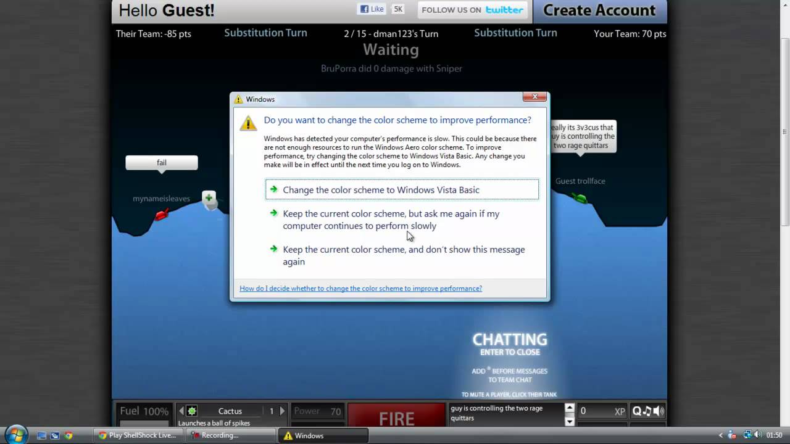
Task: Click the yellow warning icon in the dialog body
Action: (x=248, y=123)
